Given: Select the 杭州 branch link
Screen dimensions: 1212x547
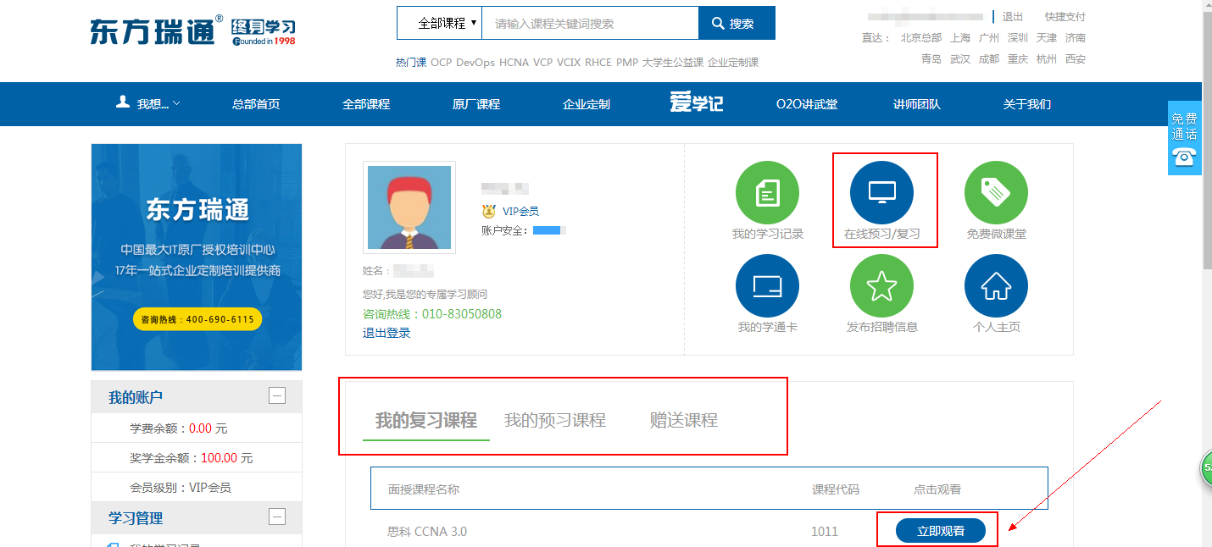Looking at the screenshot, I should (x=1047, y=59).
